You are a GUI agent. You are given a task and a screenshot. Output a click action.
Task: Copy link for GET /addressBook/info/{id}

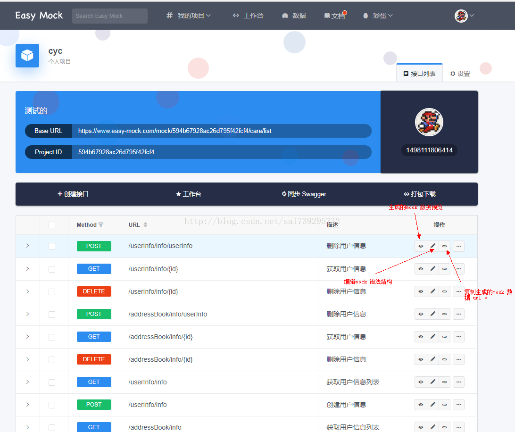tap(444, 337)
